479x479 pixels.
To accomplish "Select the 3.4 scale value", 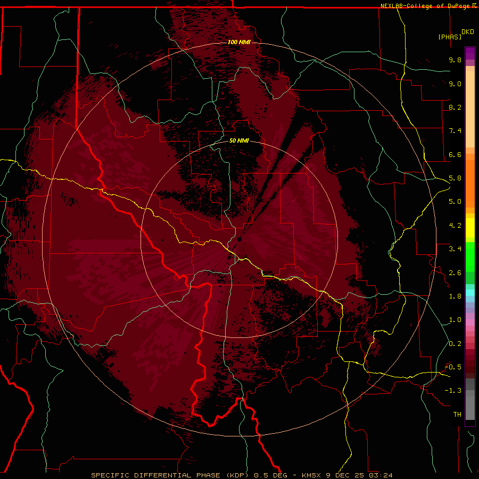I will (x=455, y=249).
